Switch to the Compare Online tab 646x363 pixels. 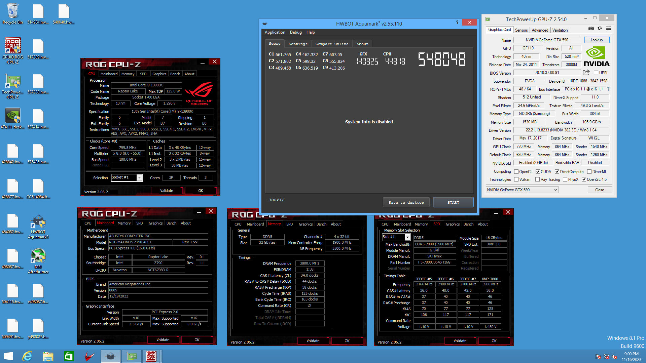pos(332,44)
